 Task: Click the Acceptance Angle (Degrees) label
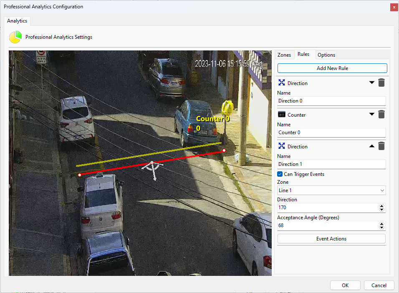pos(308,218)
